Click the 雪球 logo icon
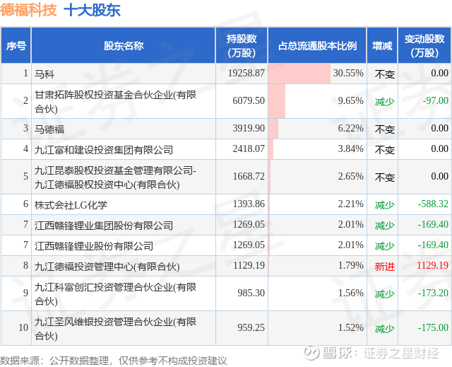 tap(312, 353)
